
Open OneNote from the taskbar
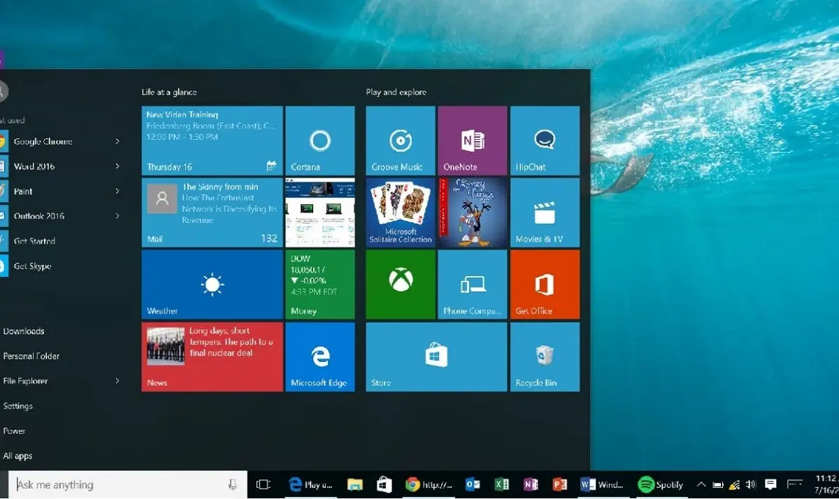(x=530, y=484)
